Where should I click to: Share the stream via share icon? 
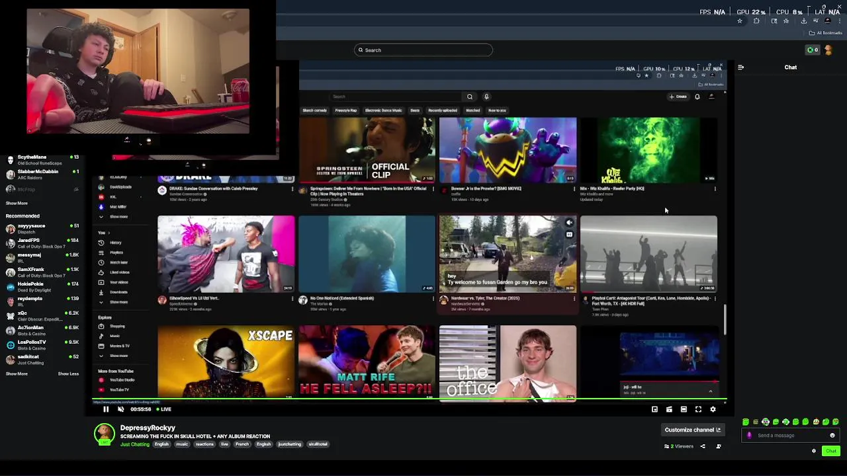[703, 446]
